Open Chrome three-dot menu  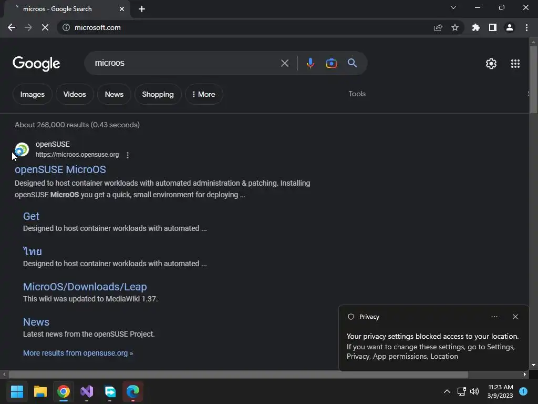coord(526,27)
